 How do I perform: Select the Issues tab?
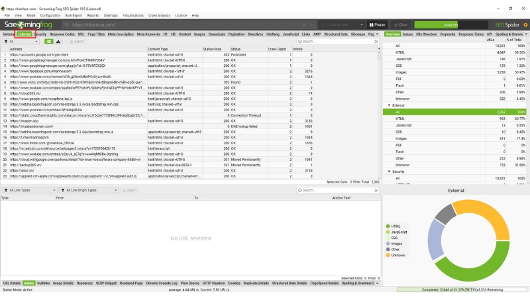point(407,34)
